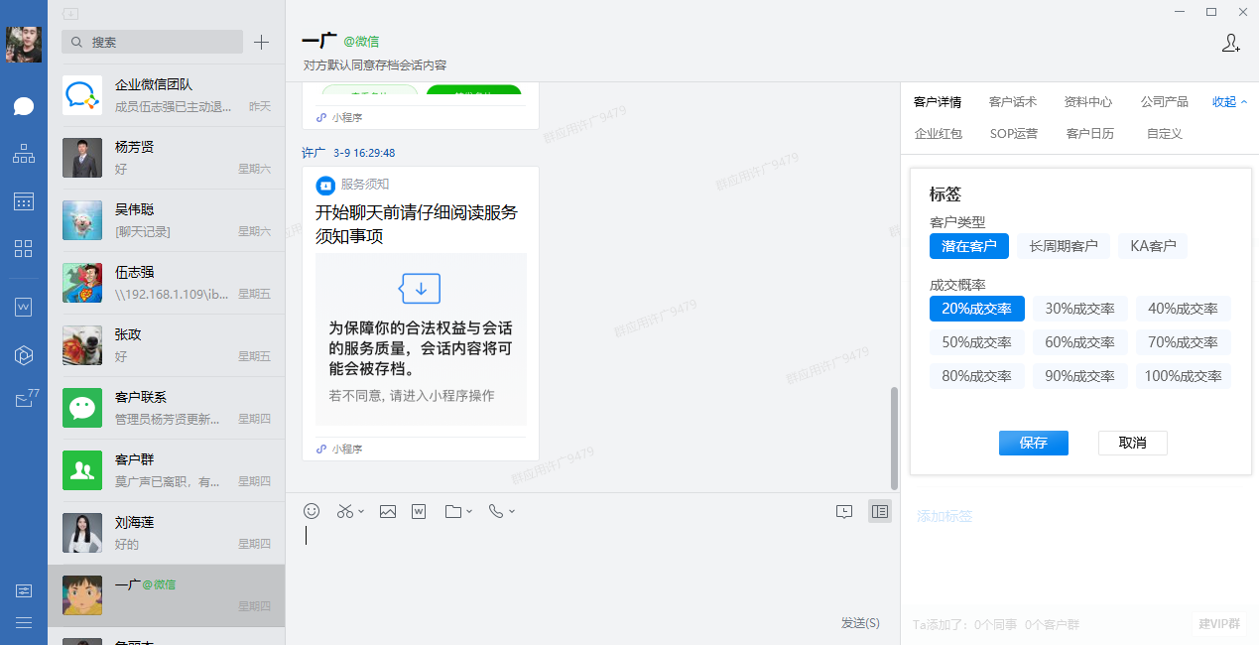Click the scissors screenshot tool icon

point(345,511)
